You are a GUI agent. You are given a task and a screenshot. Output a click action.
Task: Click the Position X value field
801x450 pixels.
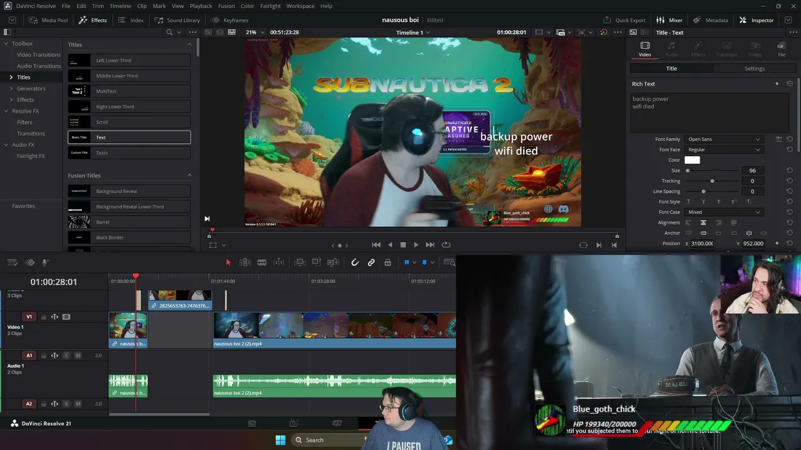coord(702,244)
